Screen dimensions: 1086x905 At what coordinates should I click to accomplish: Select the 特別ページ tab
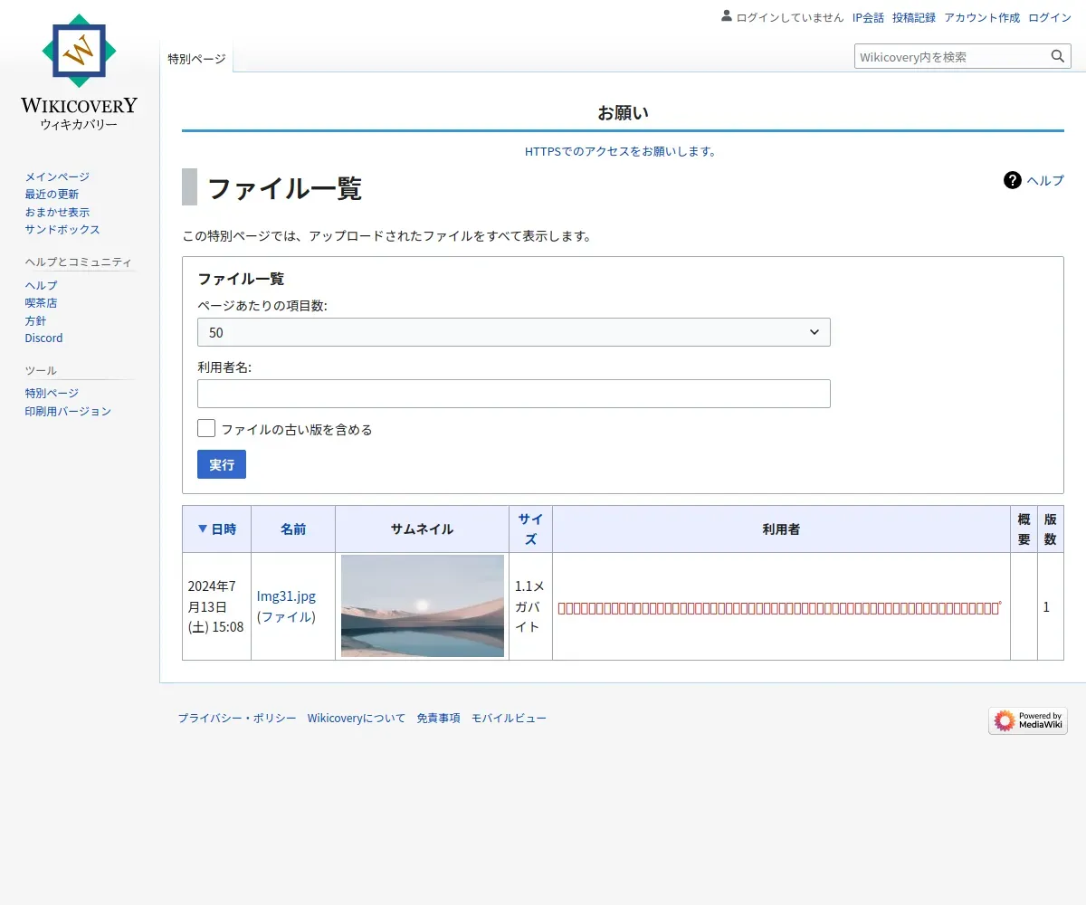click(196, 58)
